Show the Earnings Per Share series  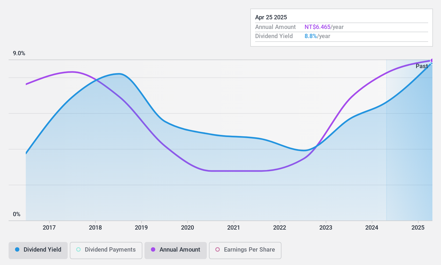245,251
